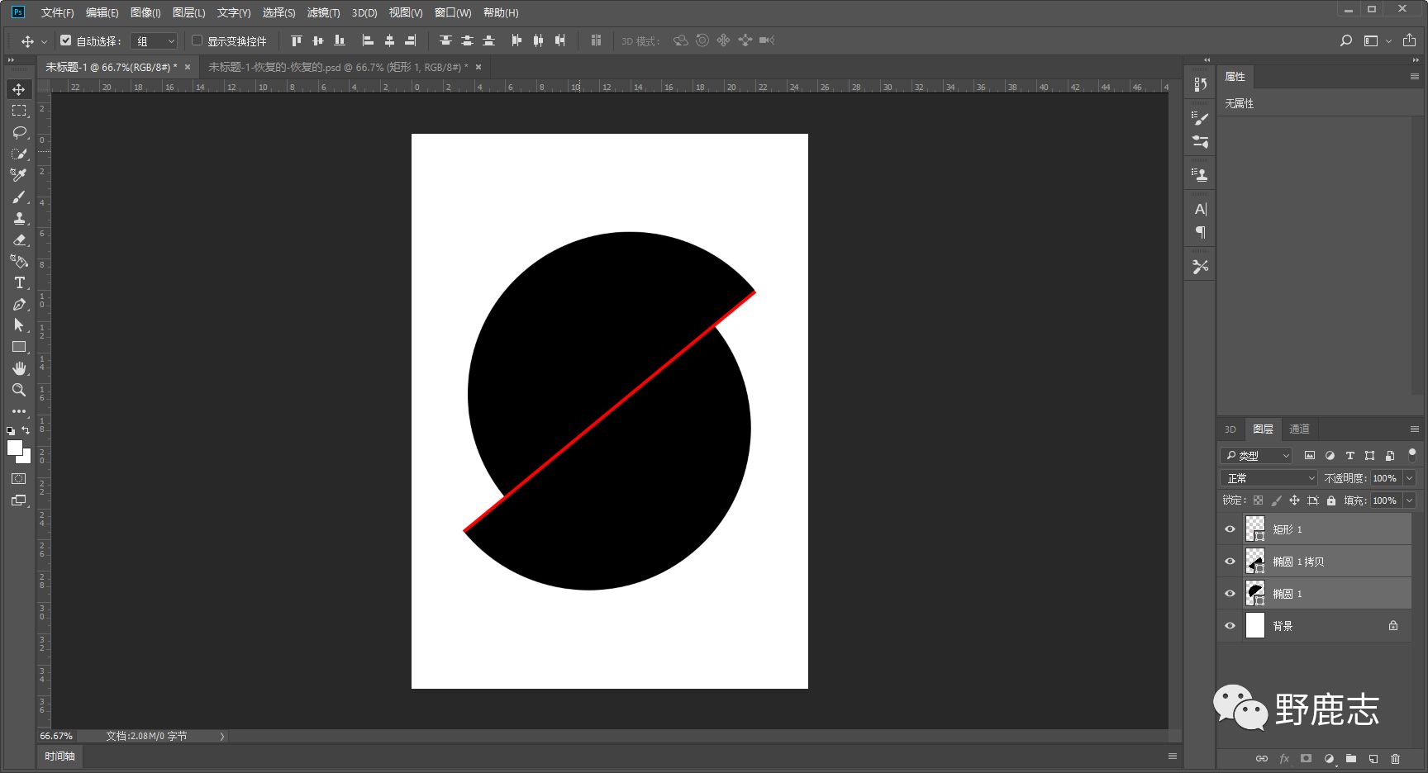1428x773 pixels.
Task: Select the Lasso tool
Action: pyautogui.click(x=19, y=132)
